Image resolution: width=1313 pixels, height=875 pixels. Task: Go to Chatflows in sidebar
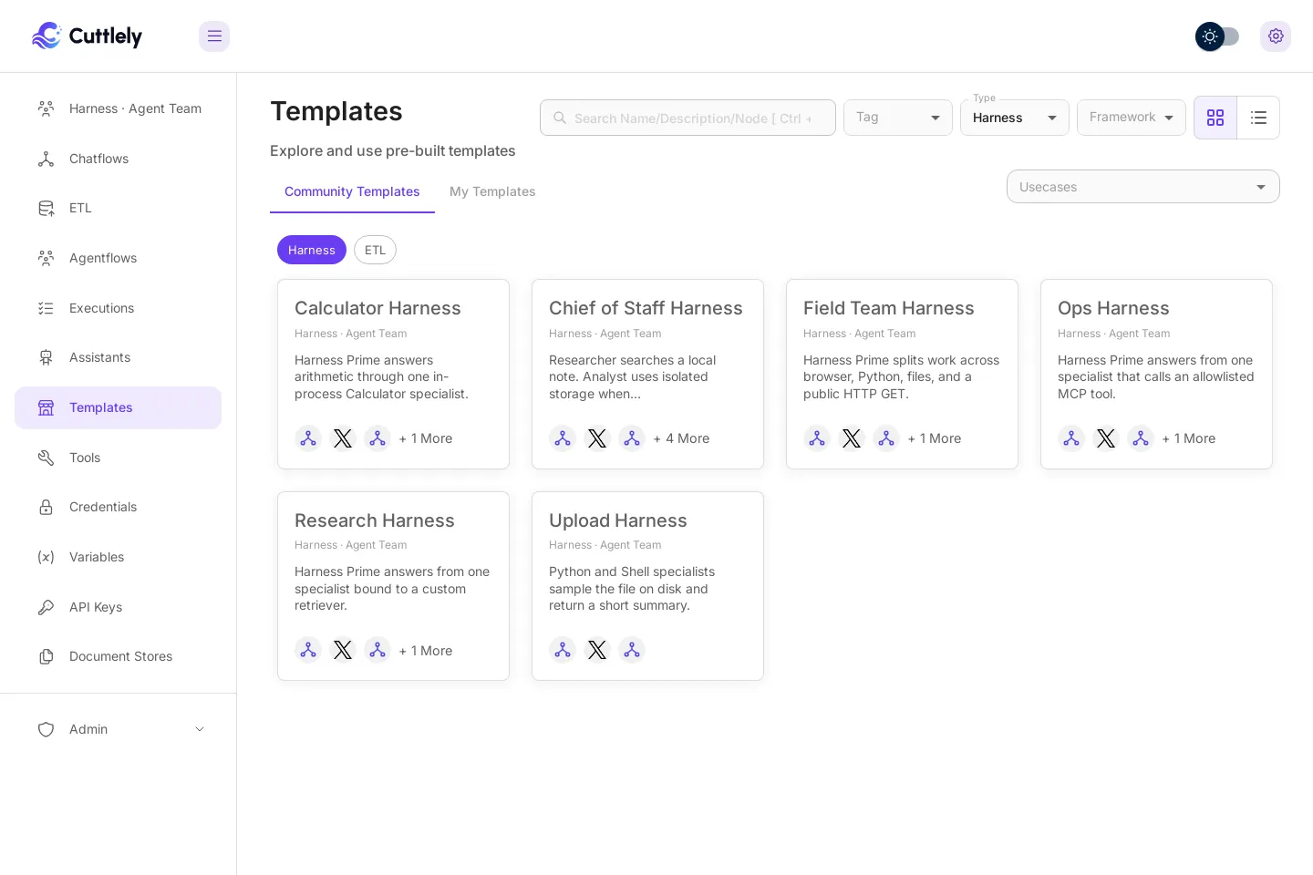coord(118,159)
